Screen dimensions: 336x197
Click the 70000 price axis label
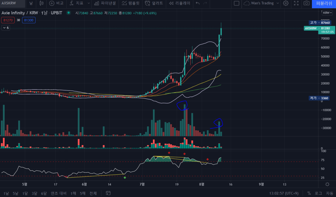click(x=325, y=38)
